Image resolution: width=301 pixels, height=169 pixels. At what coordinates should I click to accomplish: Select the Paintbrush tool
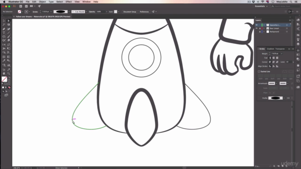8,37
